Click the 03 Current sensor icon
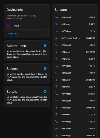Image resolution: width=100 pixels, height=138 pixels. [56, 73]
